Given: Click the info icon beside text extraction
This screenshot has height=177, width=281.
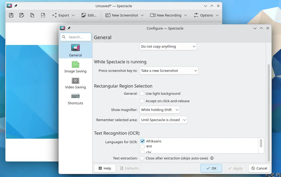Looking at the screenshot, I should 212,158.
